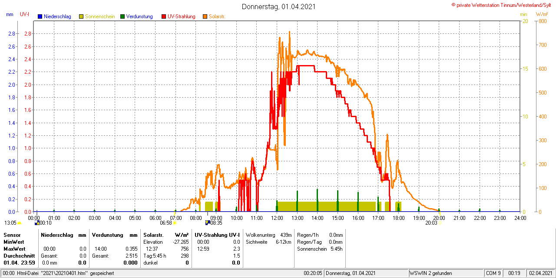Viewport: 556px width, 278px height.
Task: Click the green Verdunstung legend swatch
Action: (x=122, y=16)
